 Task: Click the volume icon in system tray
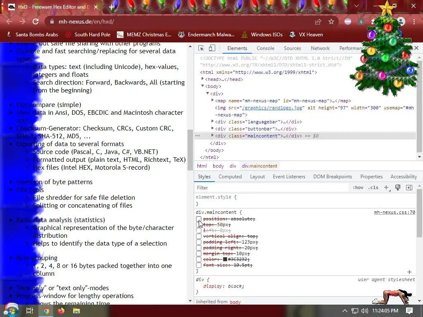[364, 311]
